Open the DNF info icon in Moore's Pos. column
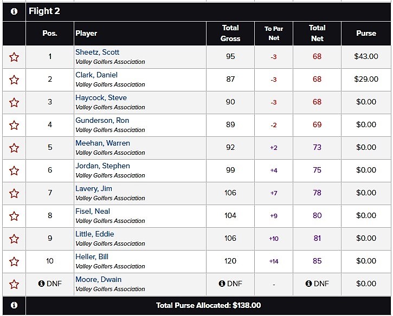Viewport: 393px width, 316px height. [x=41, y=284]
